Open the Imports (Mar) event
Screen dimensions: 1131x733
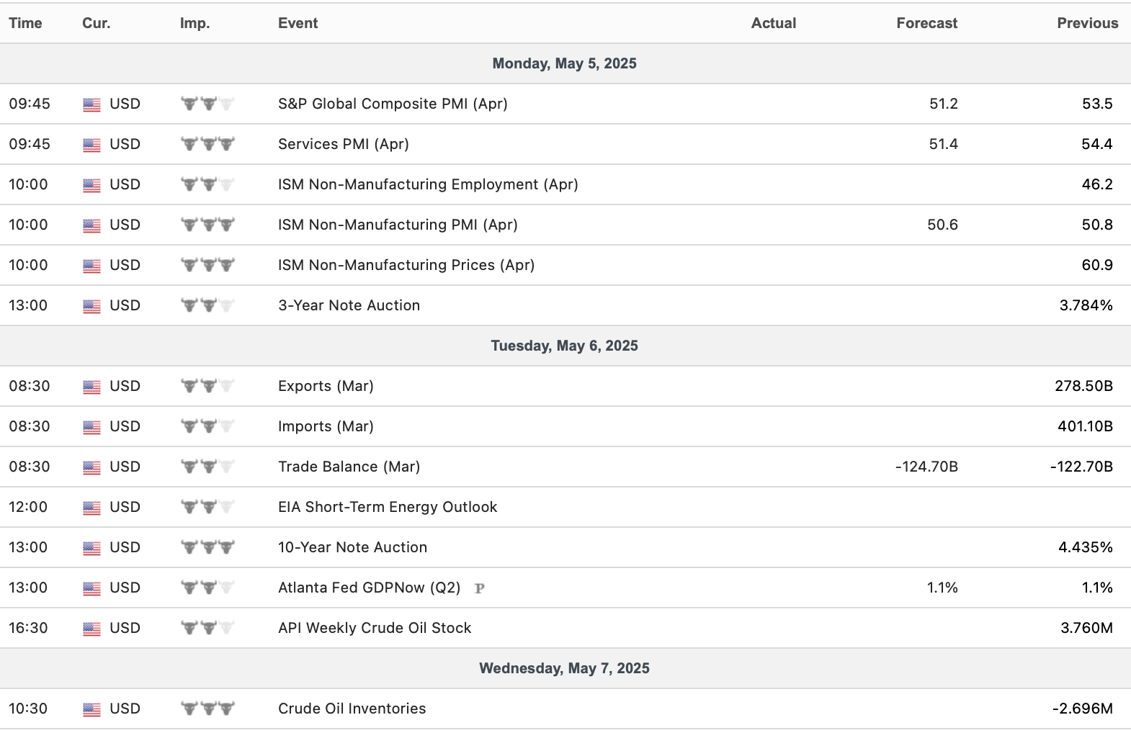(326, 426)
